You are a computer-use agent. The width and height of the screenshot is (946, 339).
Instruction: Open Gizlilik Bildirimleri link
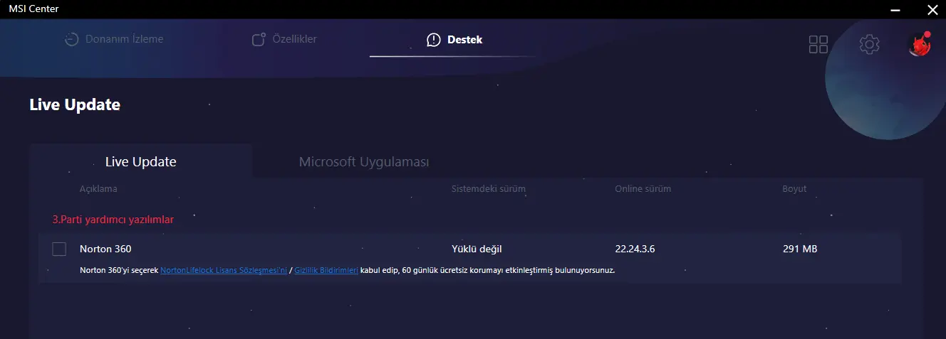tap(326, 271)
